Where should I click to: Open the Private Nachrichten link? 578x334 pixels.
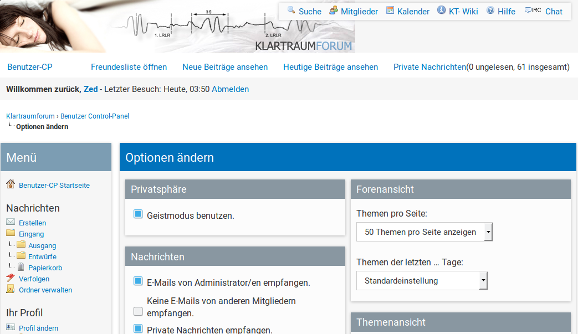[x=429, y=67]
